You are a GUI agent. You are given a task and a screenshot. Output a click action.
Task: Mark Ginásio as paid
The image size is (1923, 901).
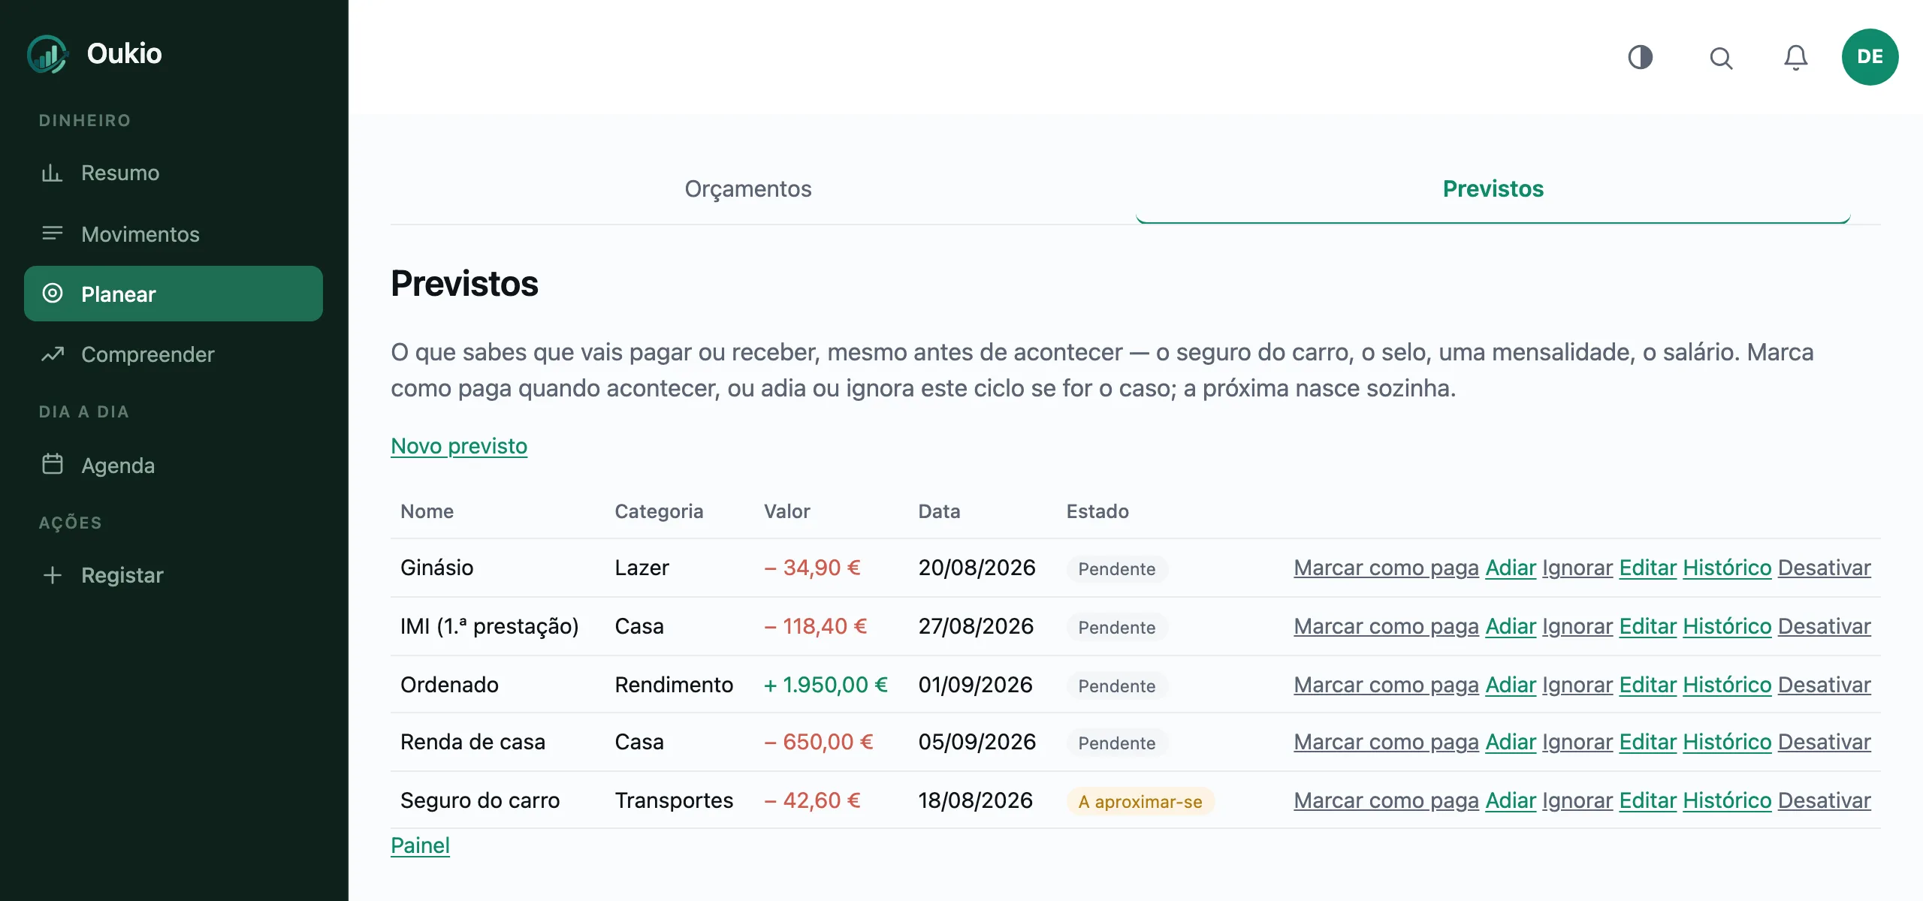click(1386, 568)
